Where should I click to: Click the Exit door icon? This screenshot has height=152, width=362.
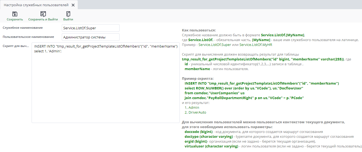pos(68,14)
